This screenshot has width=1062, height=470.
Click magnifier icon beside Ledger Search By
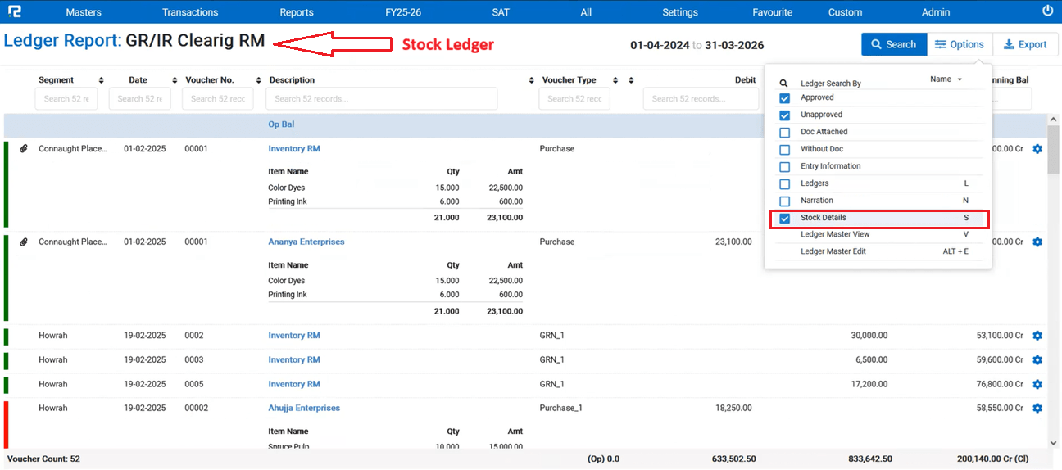tap(783, 84)
